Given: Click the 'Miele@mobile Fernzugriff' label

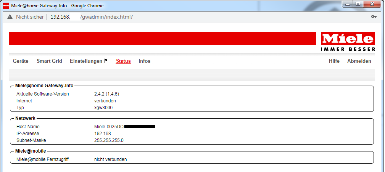Looking at the screenshot, I should click(42, 159).
